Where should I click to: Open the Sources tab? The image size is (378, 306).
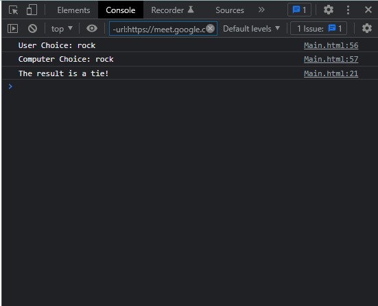[230, 10]
